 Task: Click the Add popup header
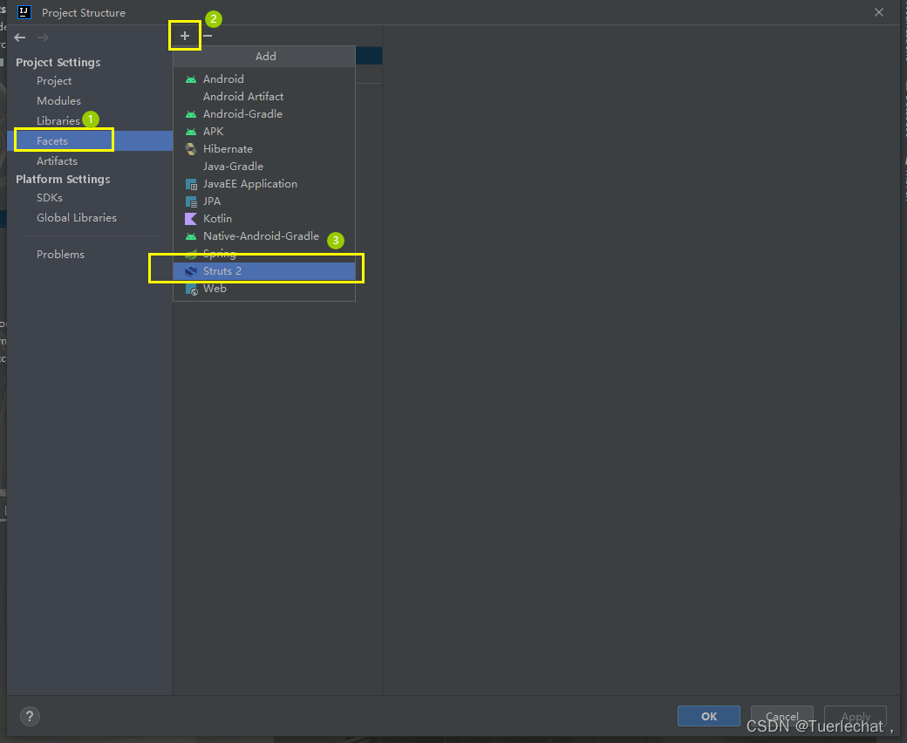(264, 57)
